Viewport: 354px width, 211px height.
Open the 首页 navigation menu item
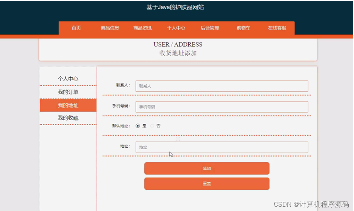[76, 28]
